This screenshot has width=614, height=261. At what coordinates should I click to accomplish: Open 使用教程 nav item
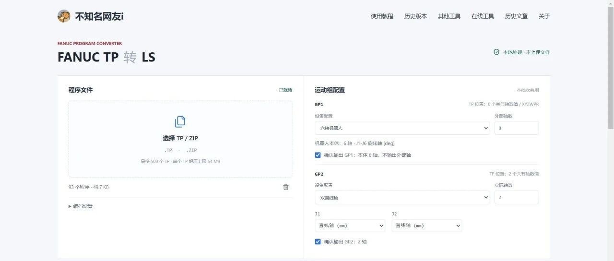[382, 16]
